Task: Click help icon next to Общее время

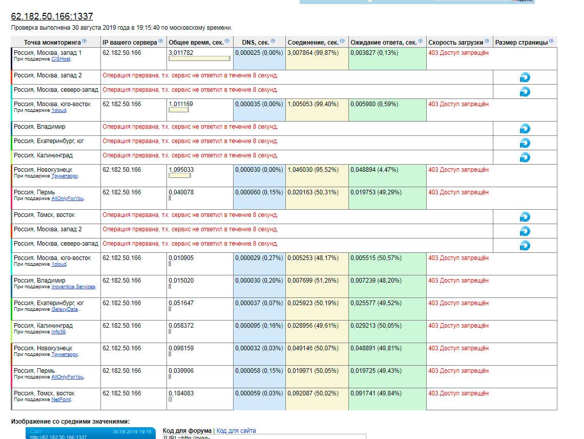Action: (x=227, y=41)
